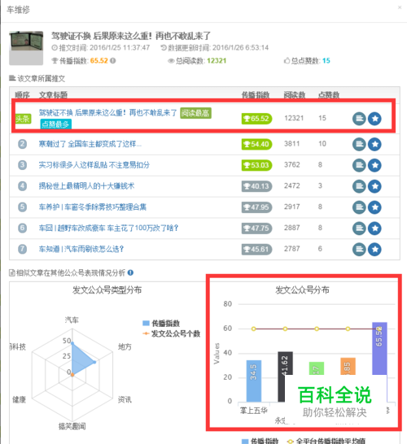This screenshot has width=407, height=444.
Task: Click the 阅读数 column header
Action: 295,95
